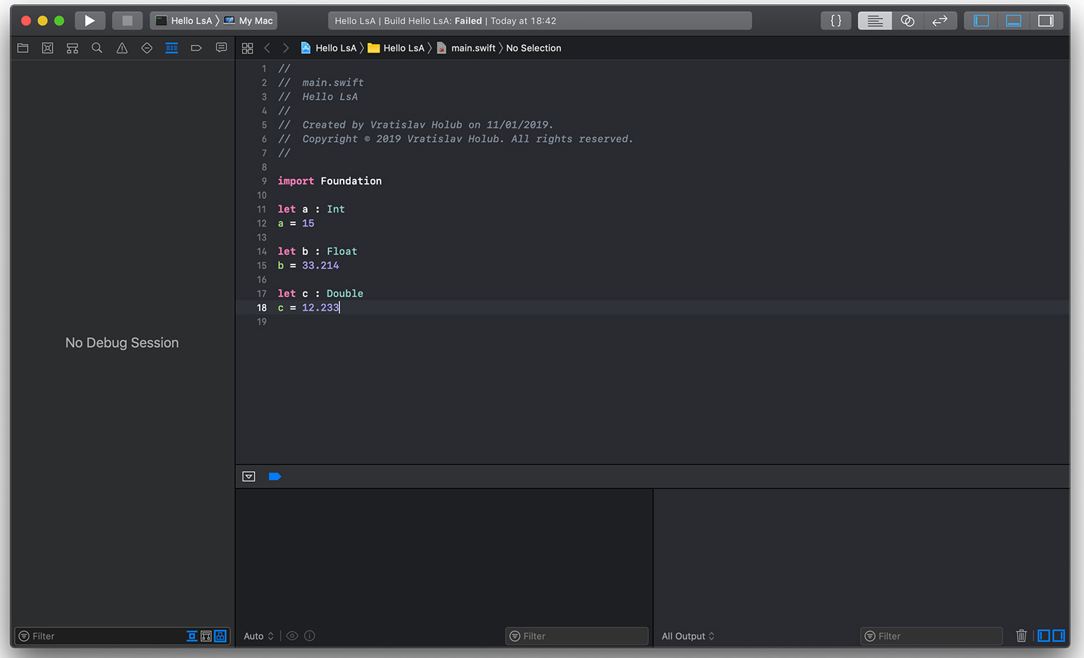Open the No Selection symbol menu
Screen dimensions: 1084x658
[533, 48]
